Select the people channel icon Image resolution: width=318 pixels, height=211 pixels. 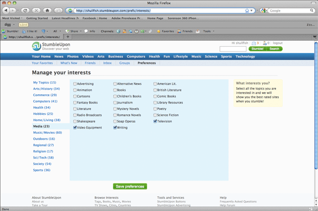point(125,31)
